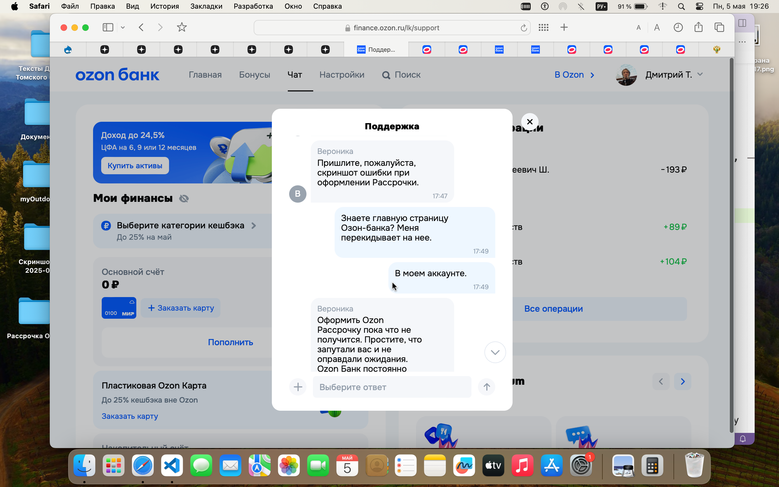Bookmark page with the star icon

click(x=182, y=27)
